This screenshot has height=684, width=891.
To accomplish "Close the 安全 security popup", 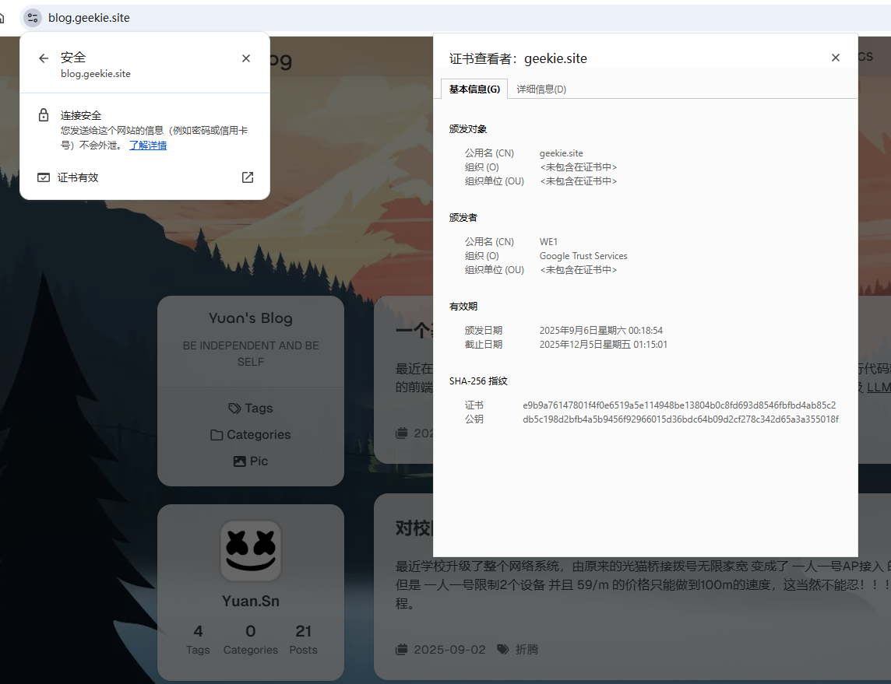I will [246, 58].
